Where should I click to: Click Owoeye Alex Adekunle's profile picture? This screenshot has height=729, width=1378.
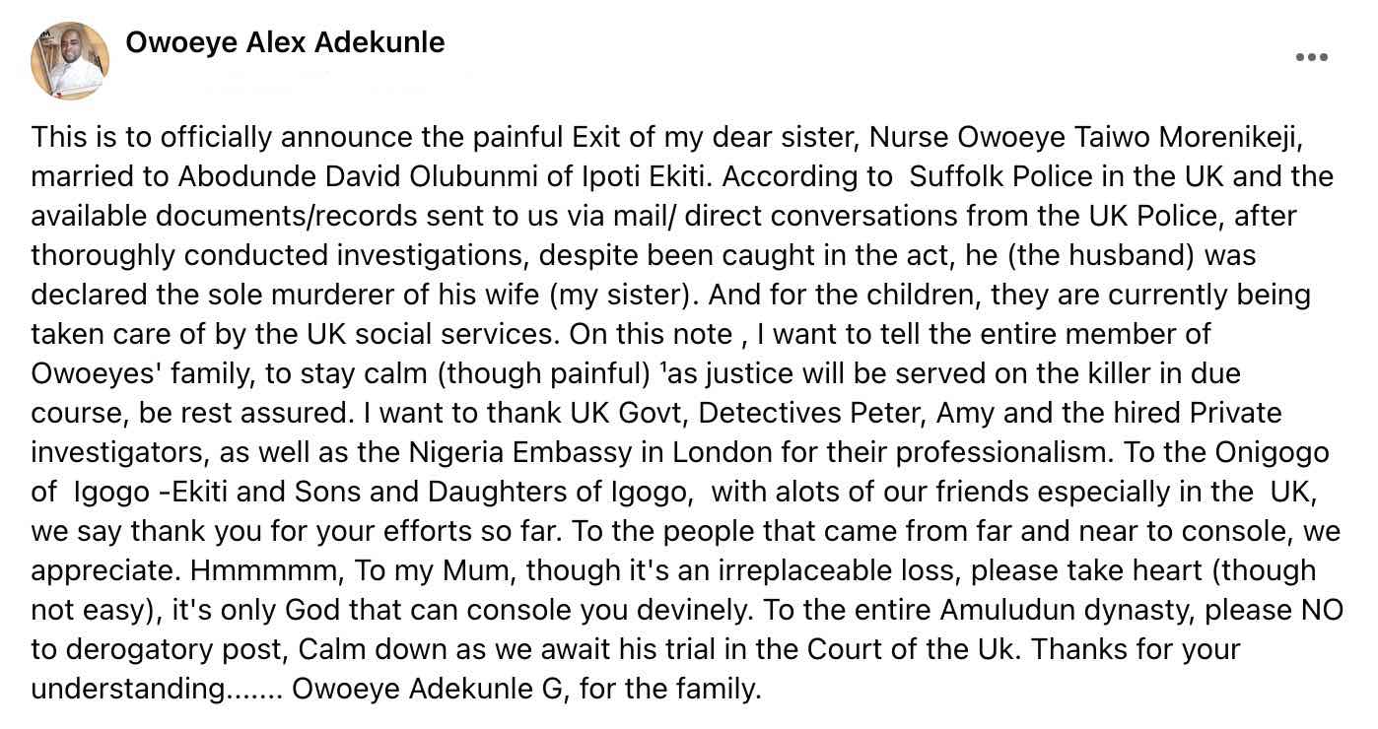[x=70, y=60]
